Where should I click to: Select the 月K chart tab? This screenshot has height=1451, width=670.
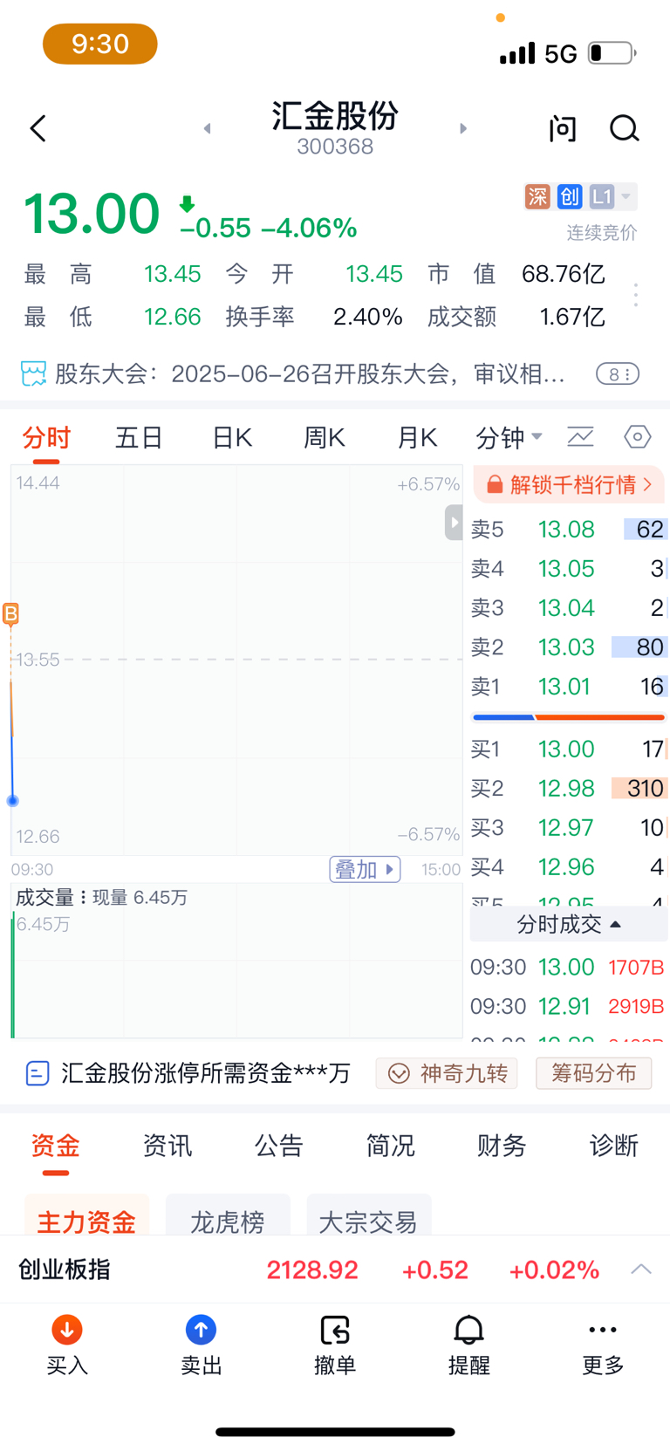pyautogui.click(x=417, y=438)
